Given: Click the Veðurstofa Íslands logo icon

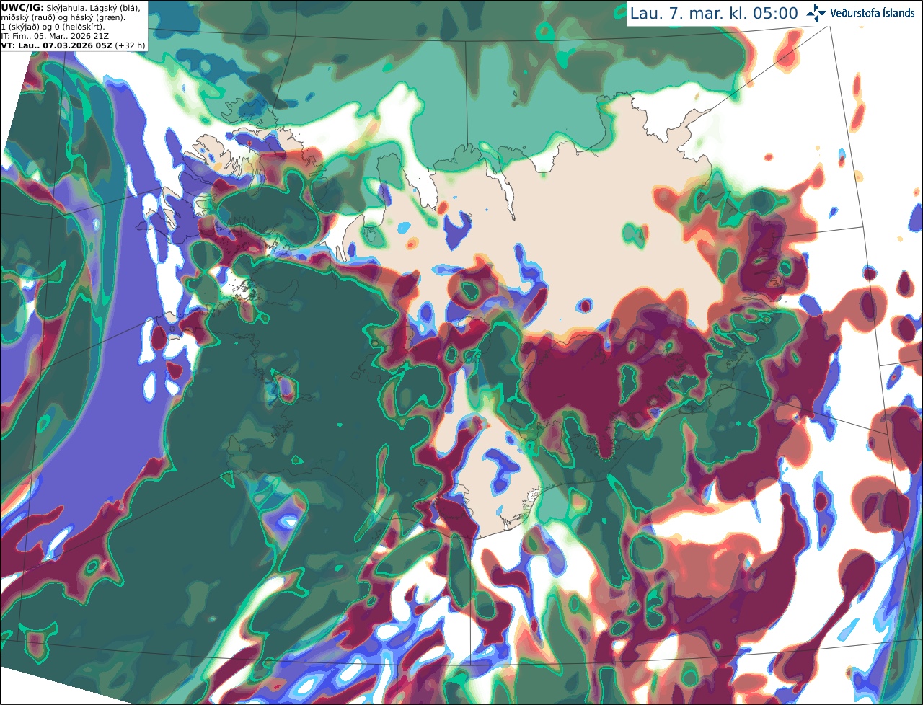Looking at the screenshot, I should coord(816,13).
